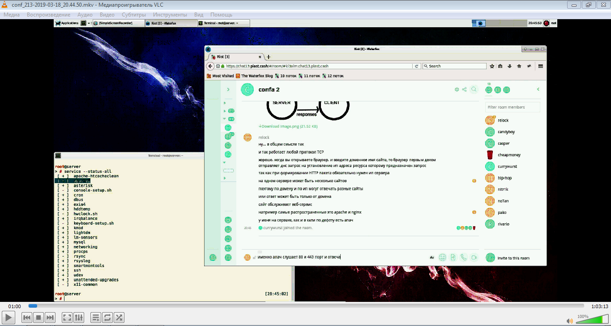
Task: Open the Медиа menu
Action: tap(12, 14)
